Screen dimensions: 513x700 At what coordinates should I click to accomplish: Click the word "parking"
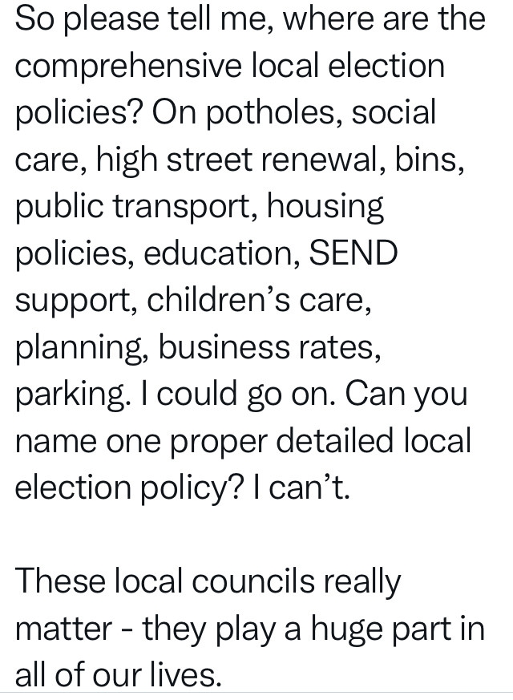65,395
